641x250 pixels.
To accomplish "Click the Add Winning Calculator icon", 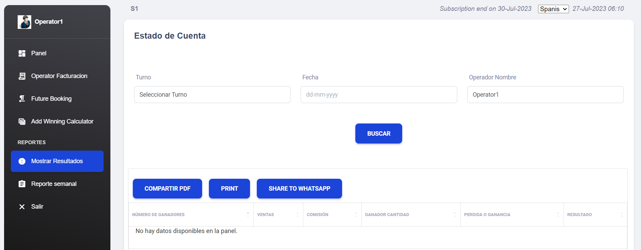I will (22, 121).
